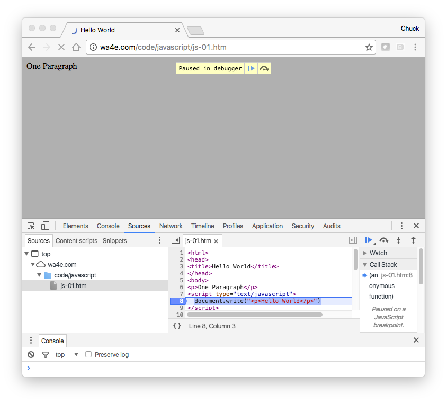Focus the address bar URL field
Screen dimensions: 447x403
(x=231, y=47)
